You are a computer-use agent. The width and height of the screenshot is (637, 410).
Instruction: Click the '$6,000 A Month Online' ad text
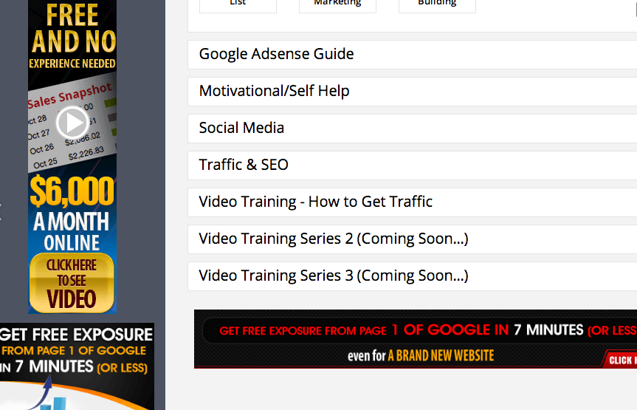(x=72, y=213)
